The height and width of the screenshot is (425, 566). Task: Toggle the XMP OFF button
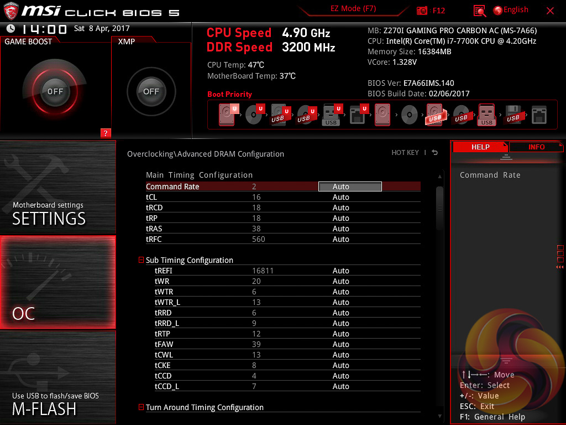(x=151, y=91)
